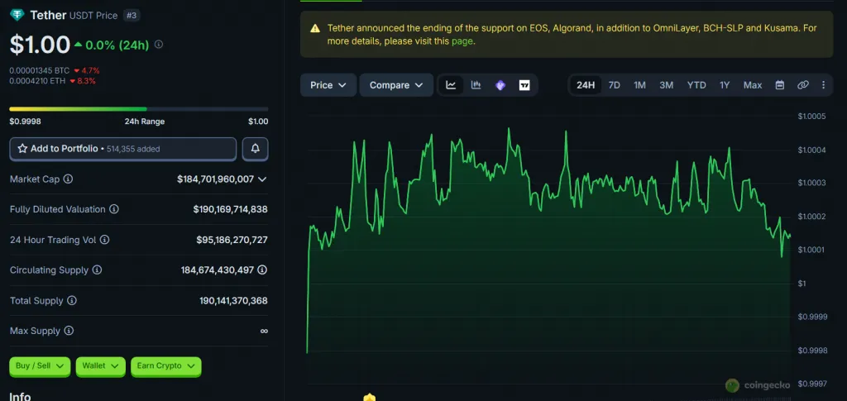847x401 pixels.
Task: Select the 7D time range
Action: (615, 84)
